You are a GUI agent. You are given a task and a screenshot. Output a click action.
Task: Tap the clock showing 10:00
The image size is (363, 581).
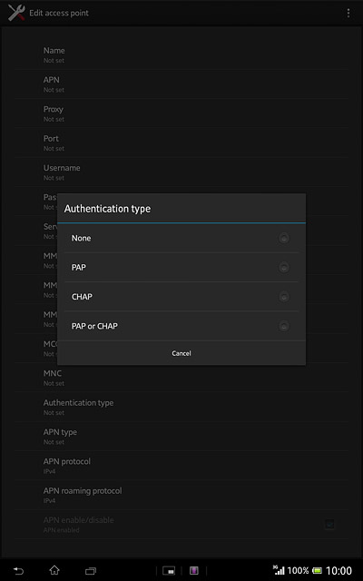338,571
